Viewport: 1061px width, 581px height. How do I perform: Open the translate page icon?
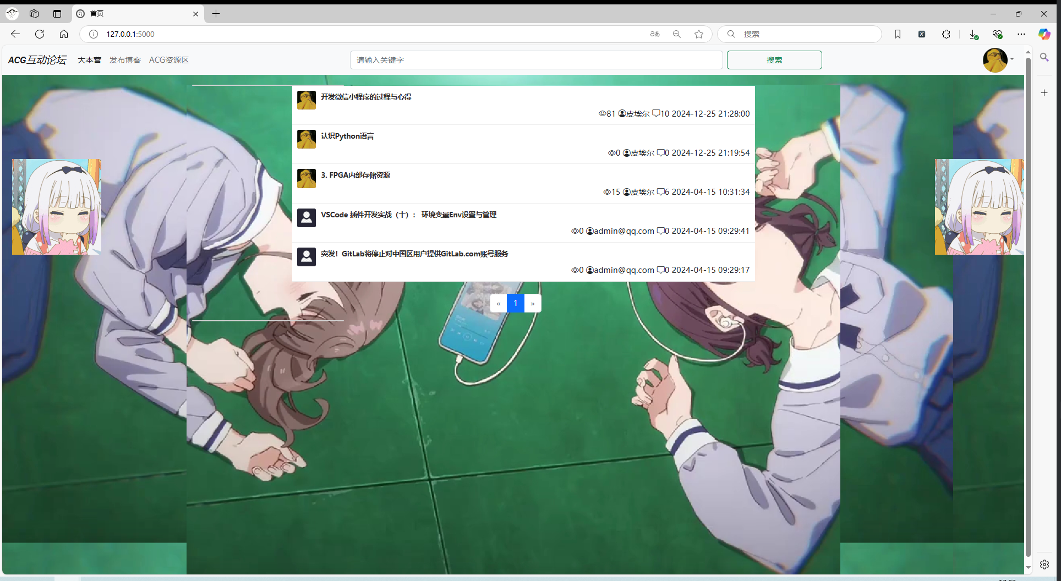point(655,34)
